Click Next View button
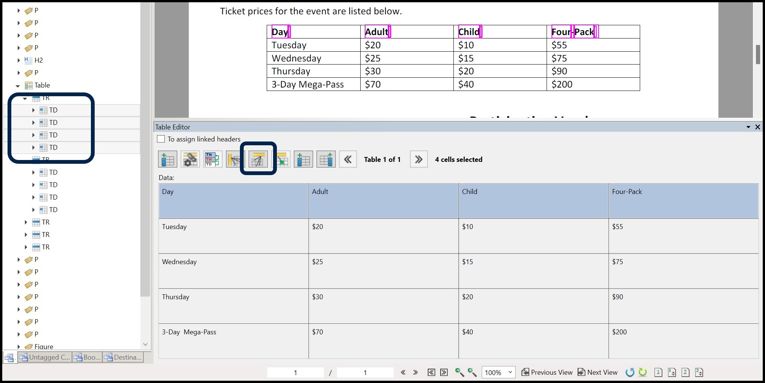 point(598,372)
